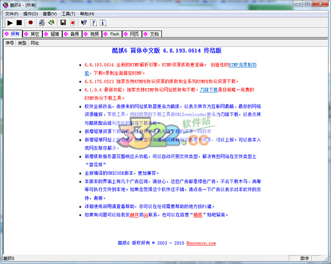Click the 序号 column header
The width and height of the screenshot is (331, 264).
(x=10, y=43)
